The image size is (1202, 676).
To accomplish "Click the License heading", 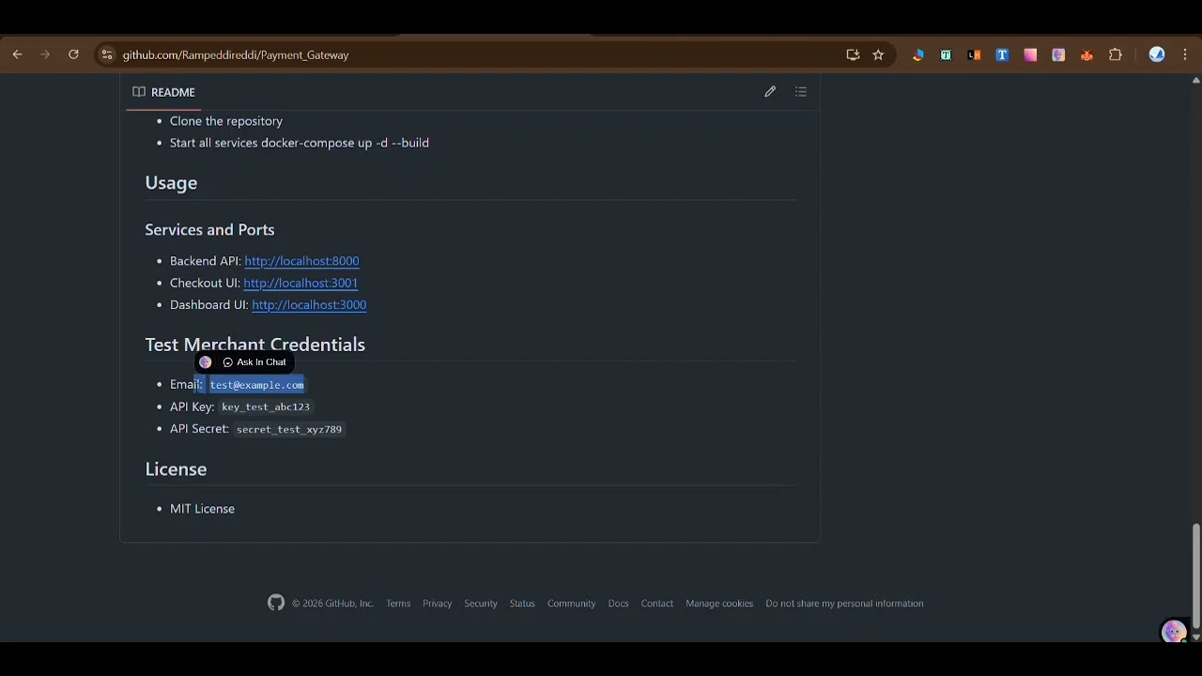I will [x=176, y=469].
